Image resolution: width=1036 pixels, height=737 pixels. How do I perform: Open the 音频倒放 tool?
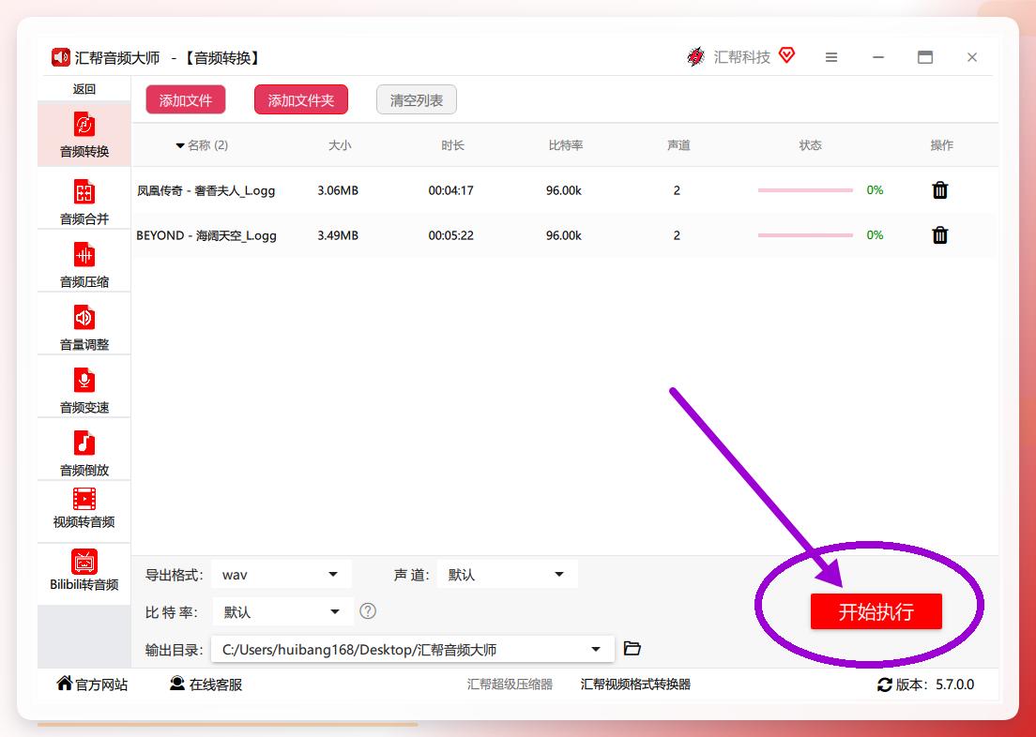point(84,452)
